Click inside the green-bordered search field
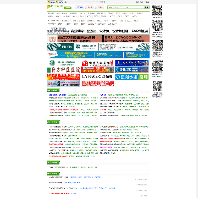The width and height of the screenshot is (198, 198). (126, 7)
